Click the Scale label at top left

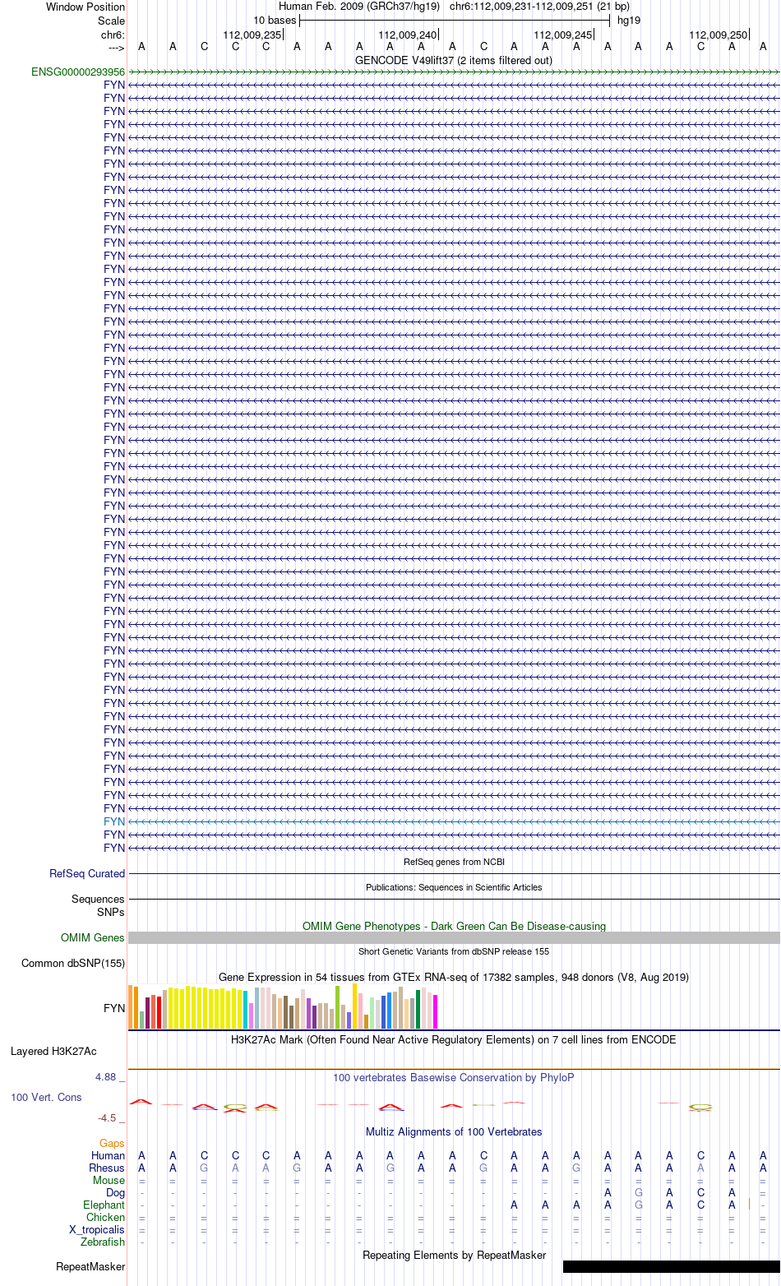tap(111, 21)
